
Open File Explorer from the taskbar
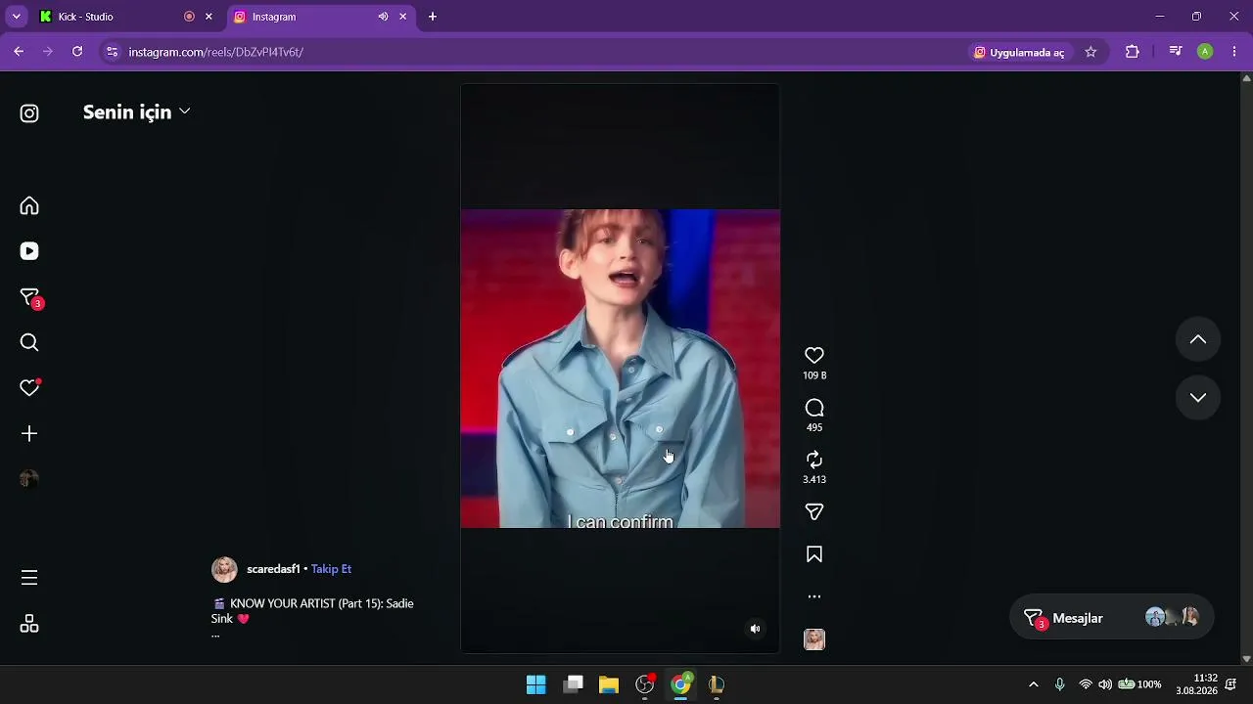[609, 684]
